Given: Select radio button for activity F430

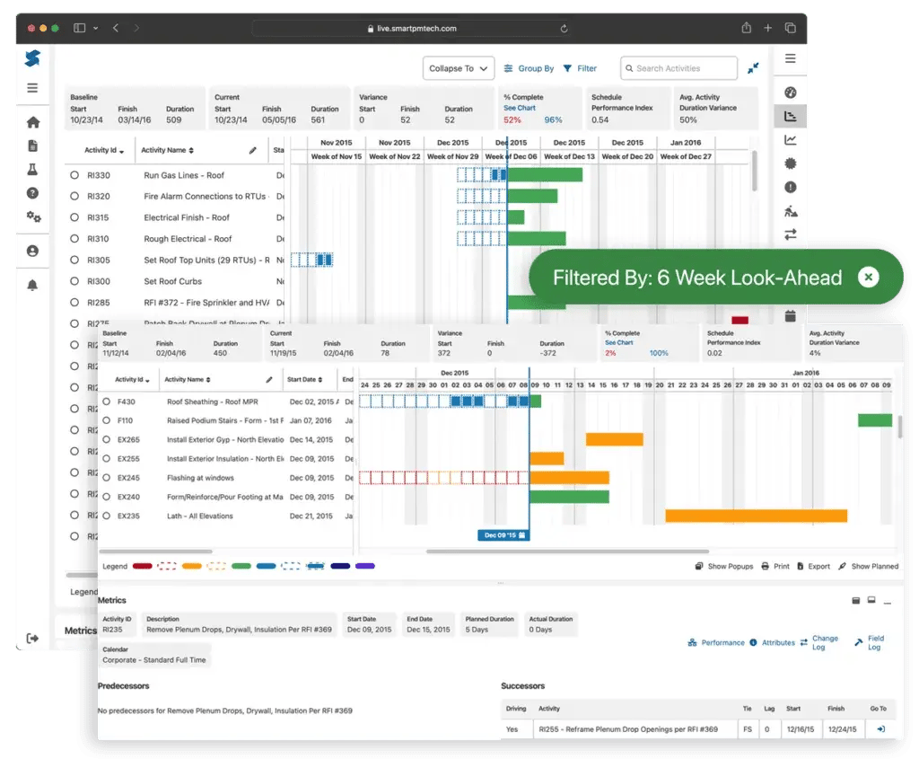Looking at the screenshot, I should pos(107,402).
